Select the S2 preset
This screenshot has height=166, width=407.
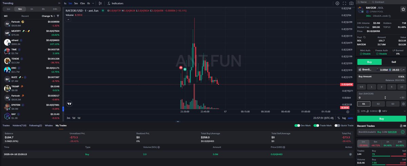[x=378, y=104]
